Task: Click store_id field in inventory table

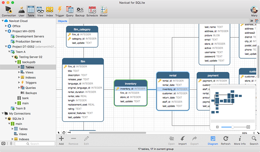Action: pyautogui.click(x=130, y=97)
